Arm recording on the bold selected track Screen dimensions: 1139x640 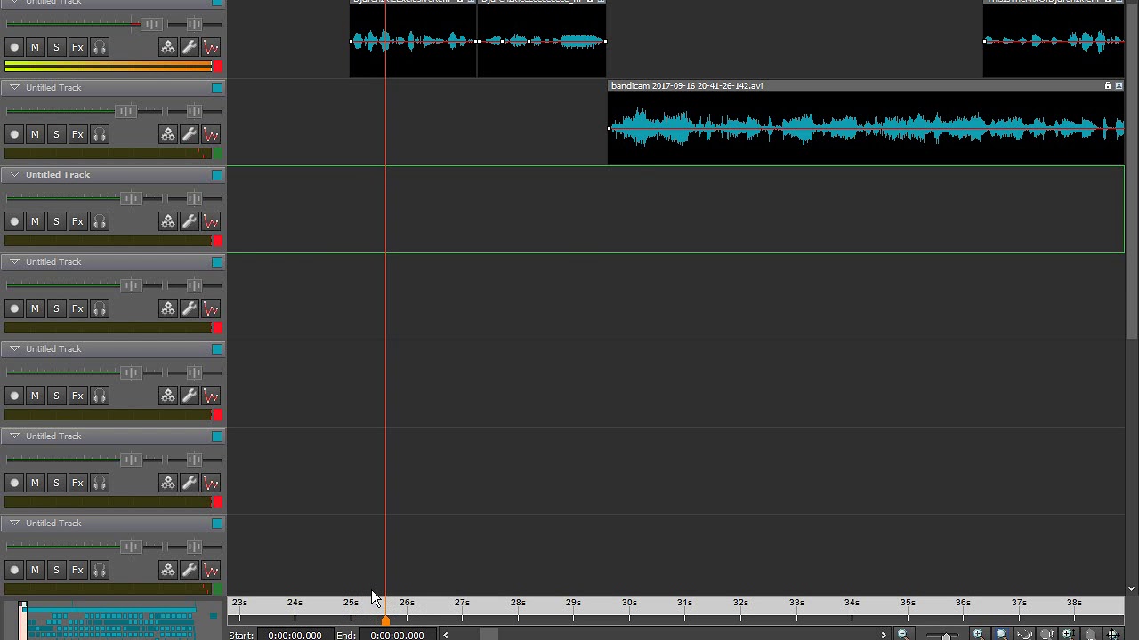point(13,221)
